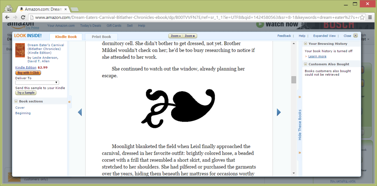Open the Expanded View link
This screenshot has width=377, height=186.
point(324,36)
